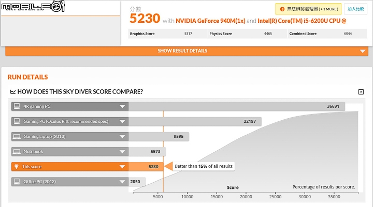373x207 pixels.
Task: Click the Office PC (2013) monitor icon
Action: [x=17, y=182]
